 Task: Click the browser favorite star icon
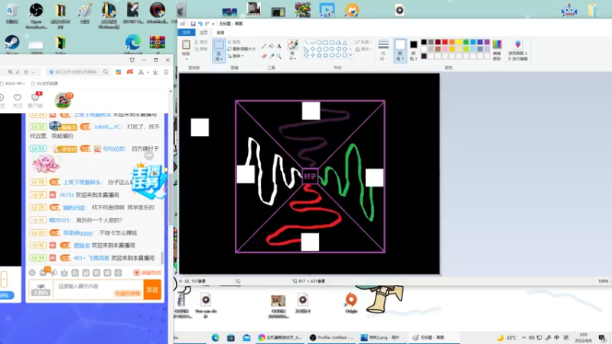tap(26, 72)
